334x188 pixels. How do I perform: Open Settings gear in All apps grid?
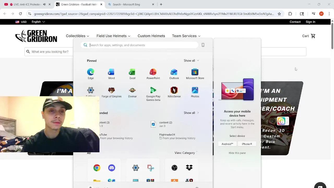point(136,168)
